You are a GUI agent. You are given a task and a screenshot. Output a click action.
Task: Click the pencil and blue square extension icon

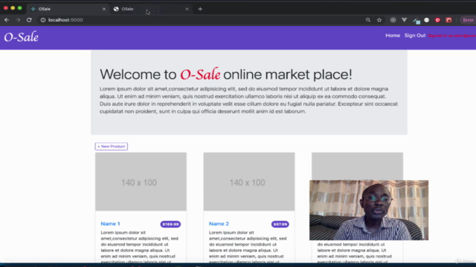click(x=416, y=20)
